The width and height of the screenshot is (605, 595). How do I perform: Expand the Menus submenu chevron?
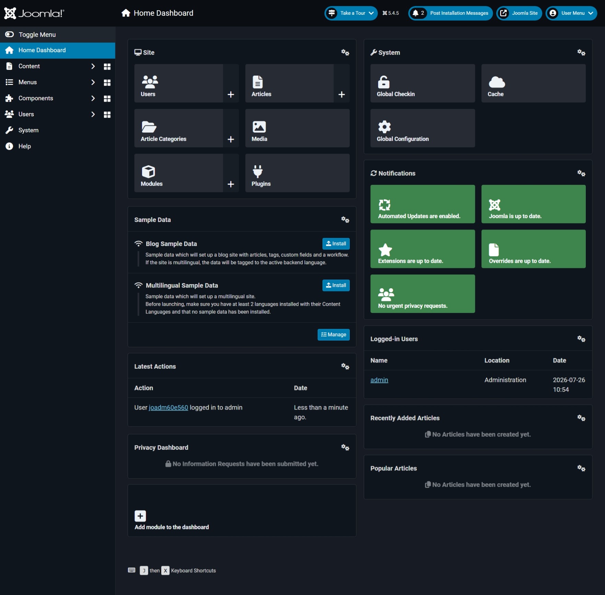[93, 82]
